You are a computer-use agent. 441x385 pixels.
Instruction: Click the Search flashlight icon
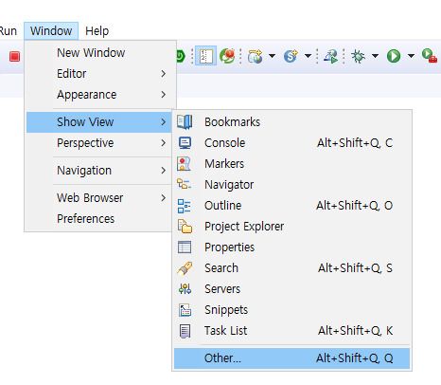click(x=185, y=268)
